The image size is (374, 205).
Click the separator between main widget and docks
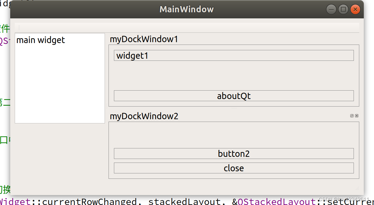(x=107, y=106)
